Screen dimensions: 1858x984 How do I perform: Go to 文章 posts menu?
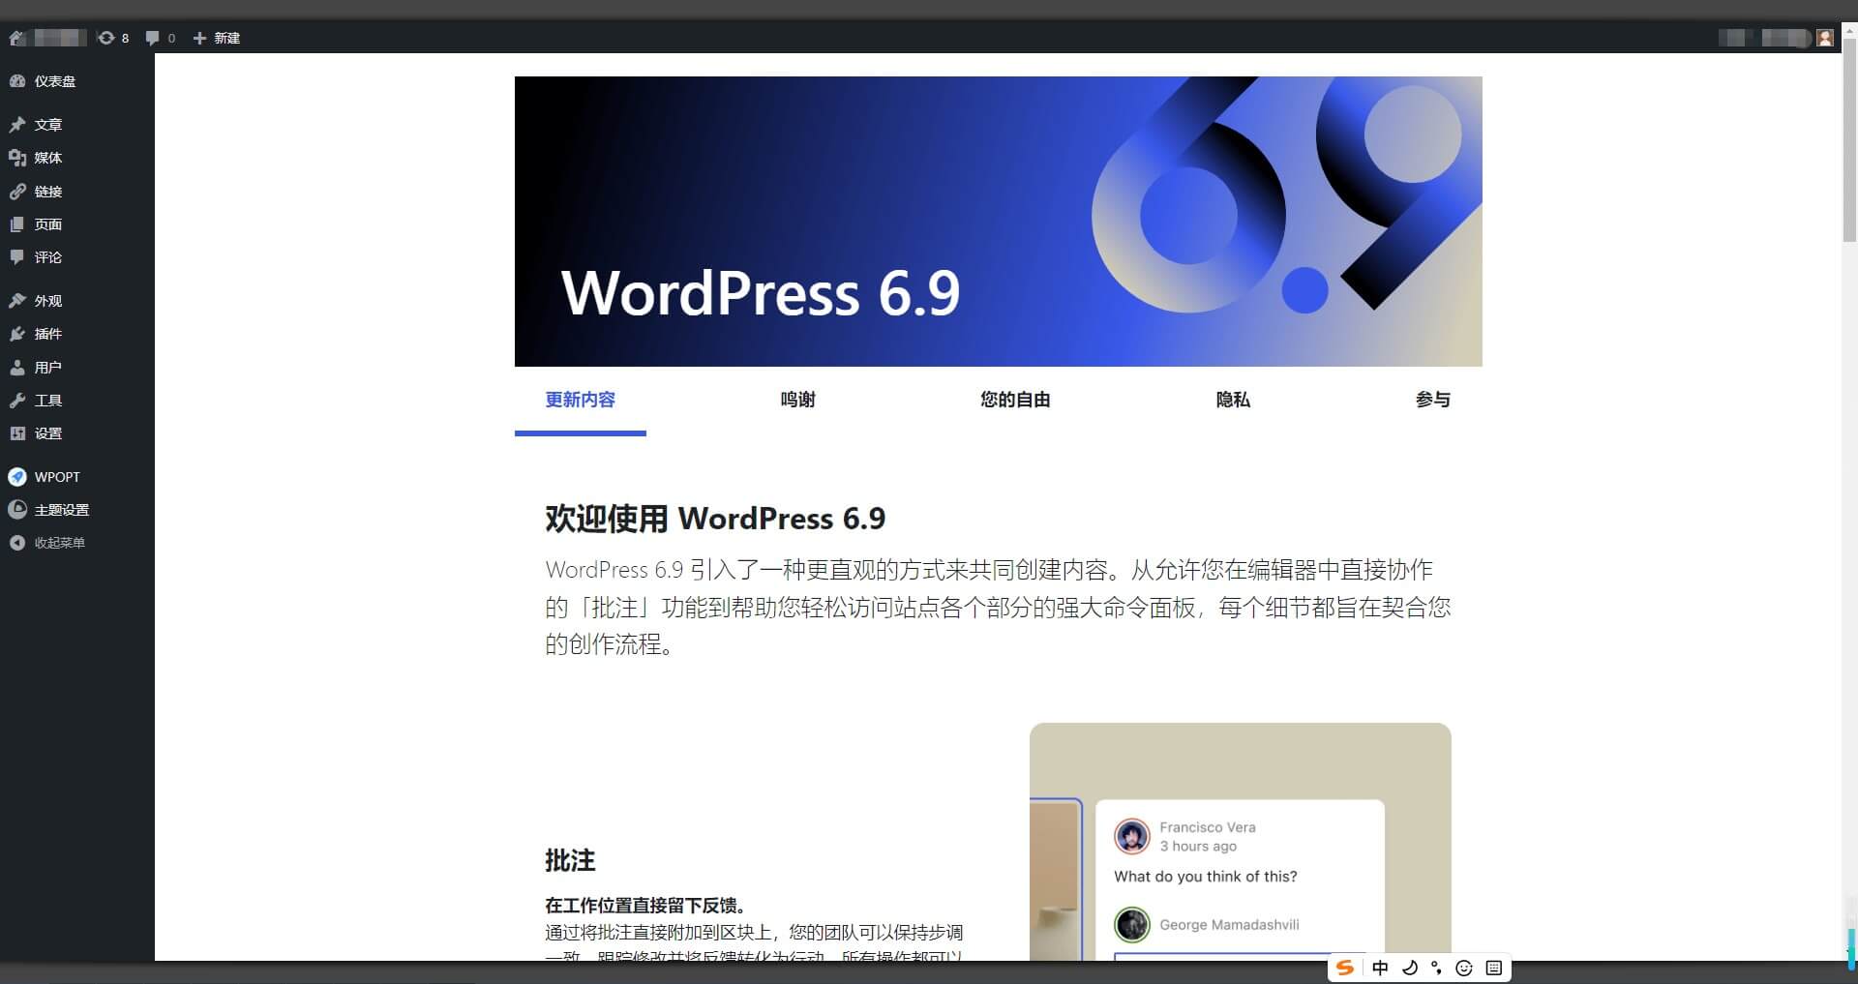pyautogui.click(x=47, y=125)
